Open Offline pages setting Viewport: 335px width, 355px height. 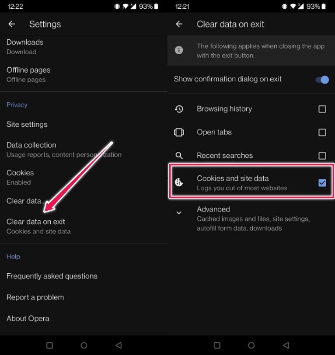click(x=84, y=75)
